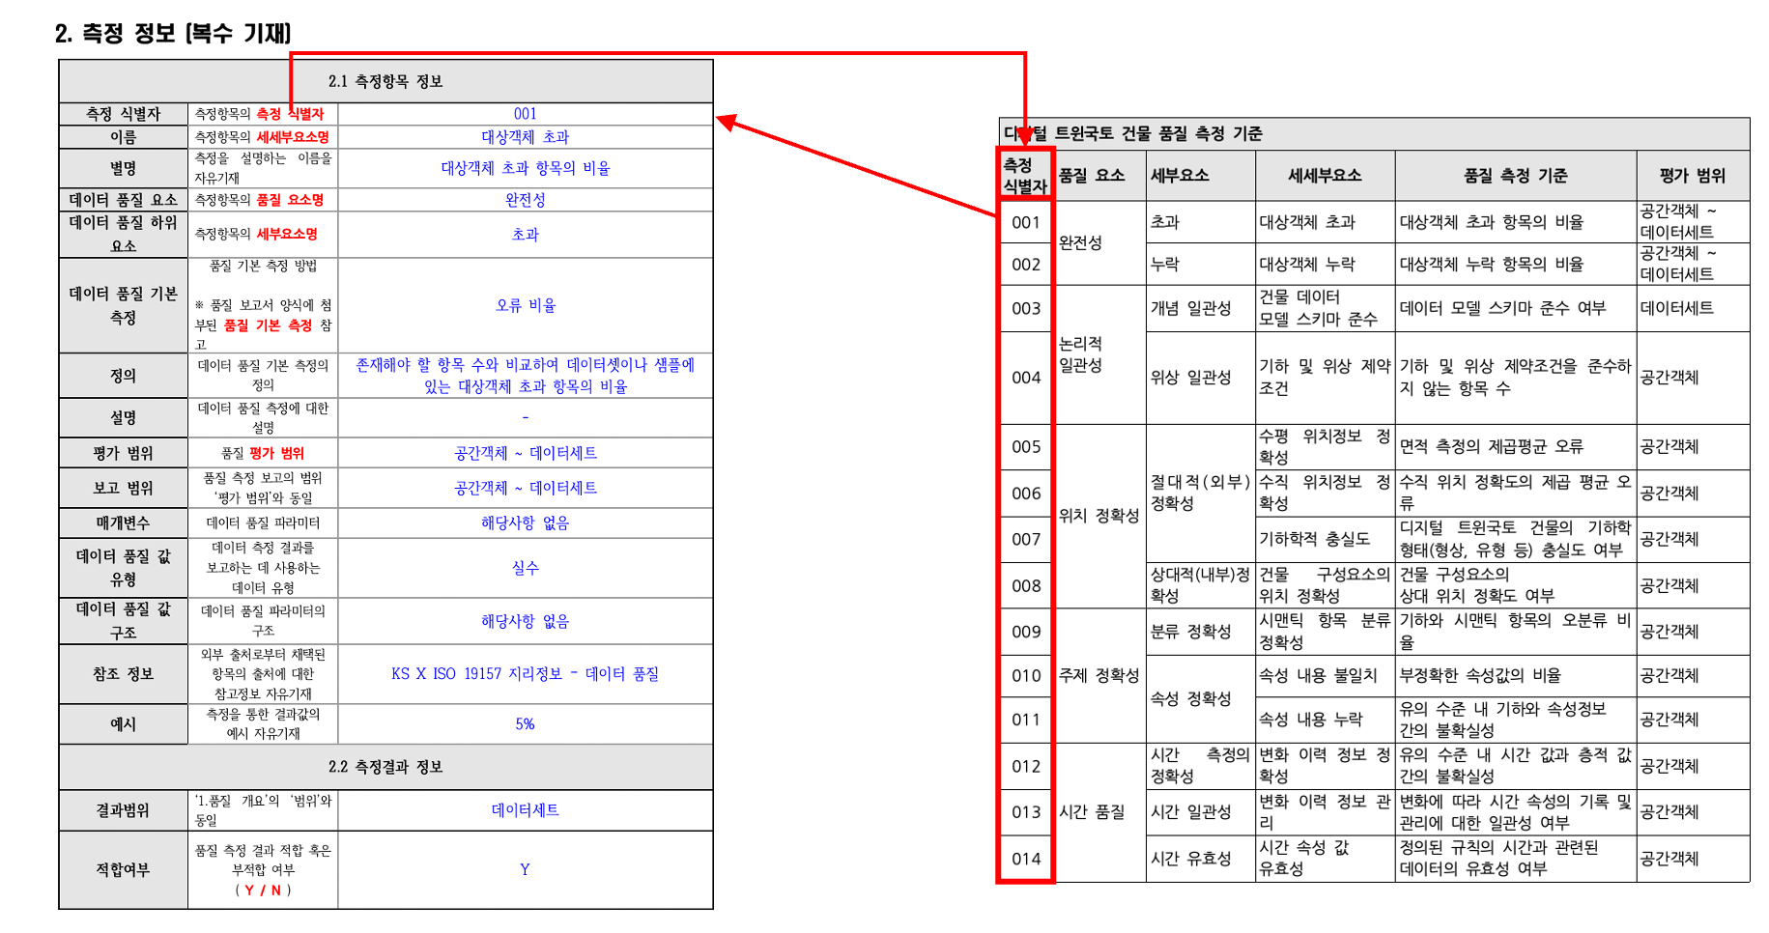The image size is (1769, 933).
Task: Select the value '실수'
Action: (525, 568)
